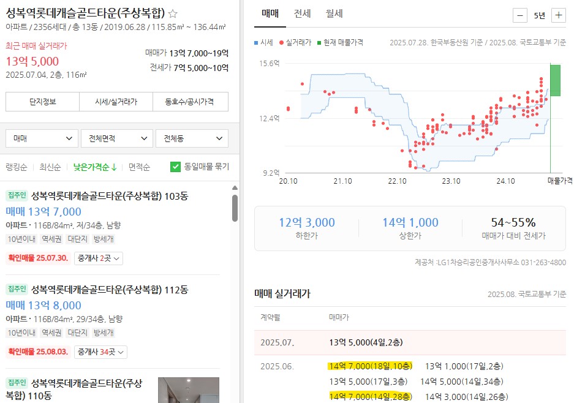Click the 방세개 tag on 112동 listing
The image size is (574, 403).
pos(104,333)
